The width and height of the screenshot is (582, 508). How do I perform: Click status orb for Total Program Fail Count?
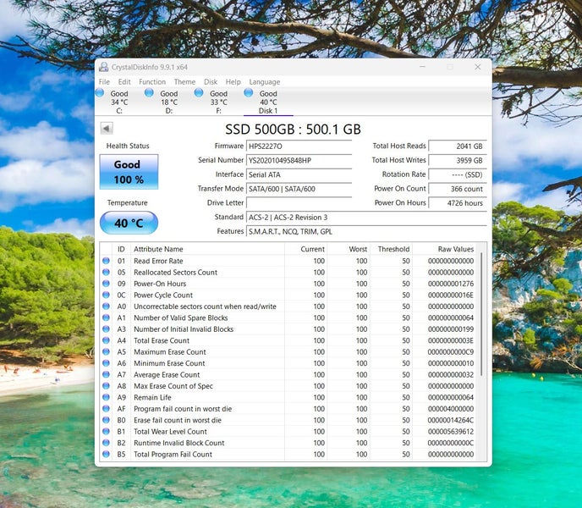click(106, 454)
